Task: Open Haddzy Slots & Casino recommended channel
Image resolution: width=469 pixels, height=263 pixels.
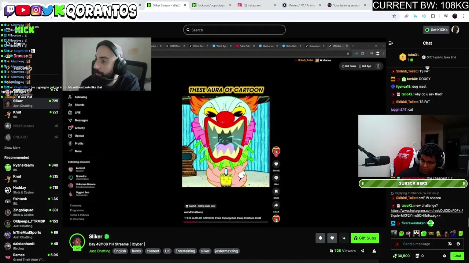Action: pos(31,190)
